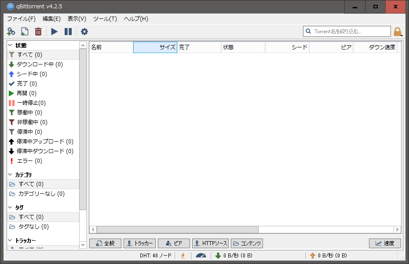409x264 pixels.
Task: Show the 速度 graph button
Action: [385, 243]
